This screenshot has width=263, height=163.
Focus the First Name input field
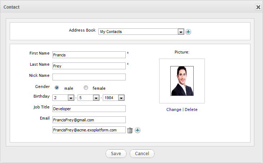(x=89, y=55)
